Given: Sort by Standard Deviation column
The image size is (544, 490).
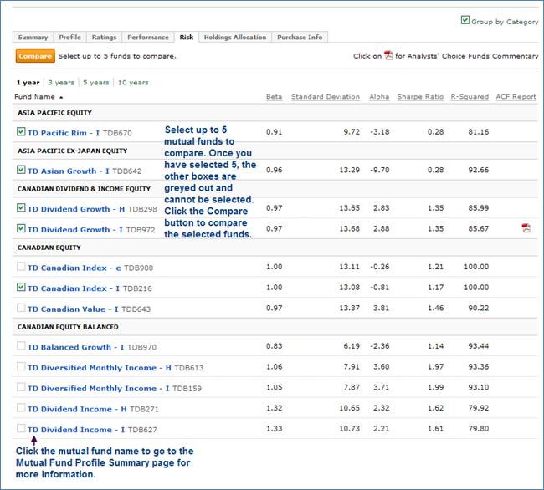Looking at the screenshot, I should [326, 97].
